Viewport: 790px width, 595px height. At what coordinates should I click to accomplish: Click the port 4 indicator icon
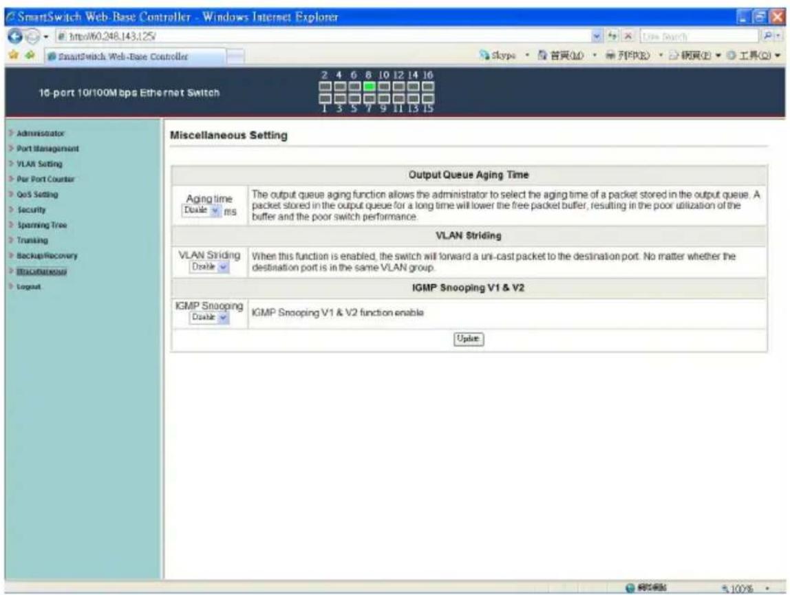pos(340,87)
